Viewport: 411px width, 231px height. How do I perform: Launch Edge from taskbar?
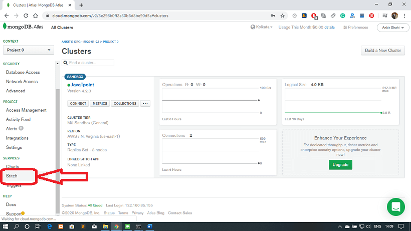click(50, 226)
